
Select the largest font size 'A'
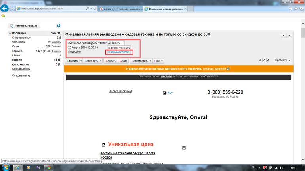coord(268,60)
